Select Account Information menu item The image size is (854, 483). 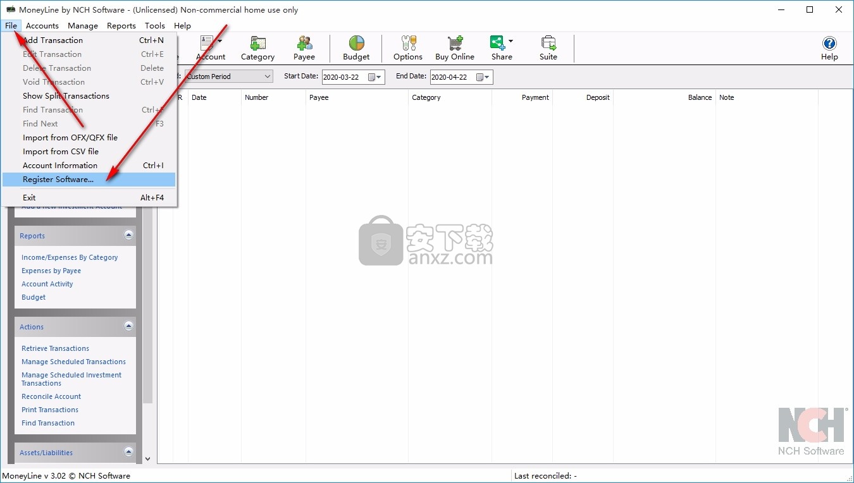click(89, 165)
